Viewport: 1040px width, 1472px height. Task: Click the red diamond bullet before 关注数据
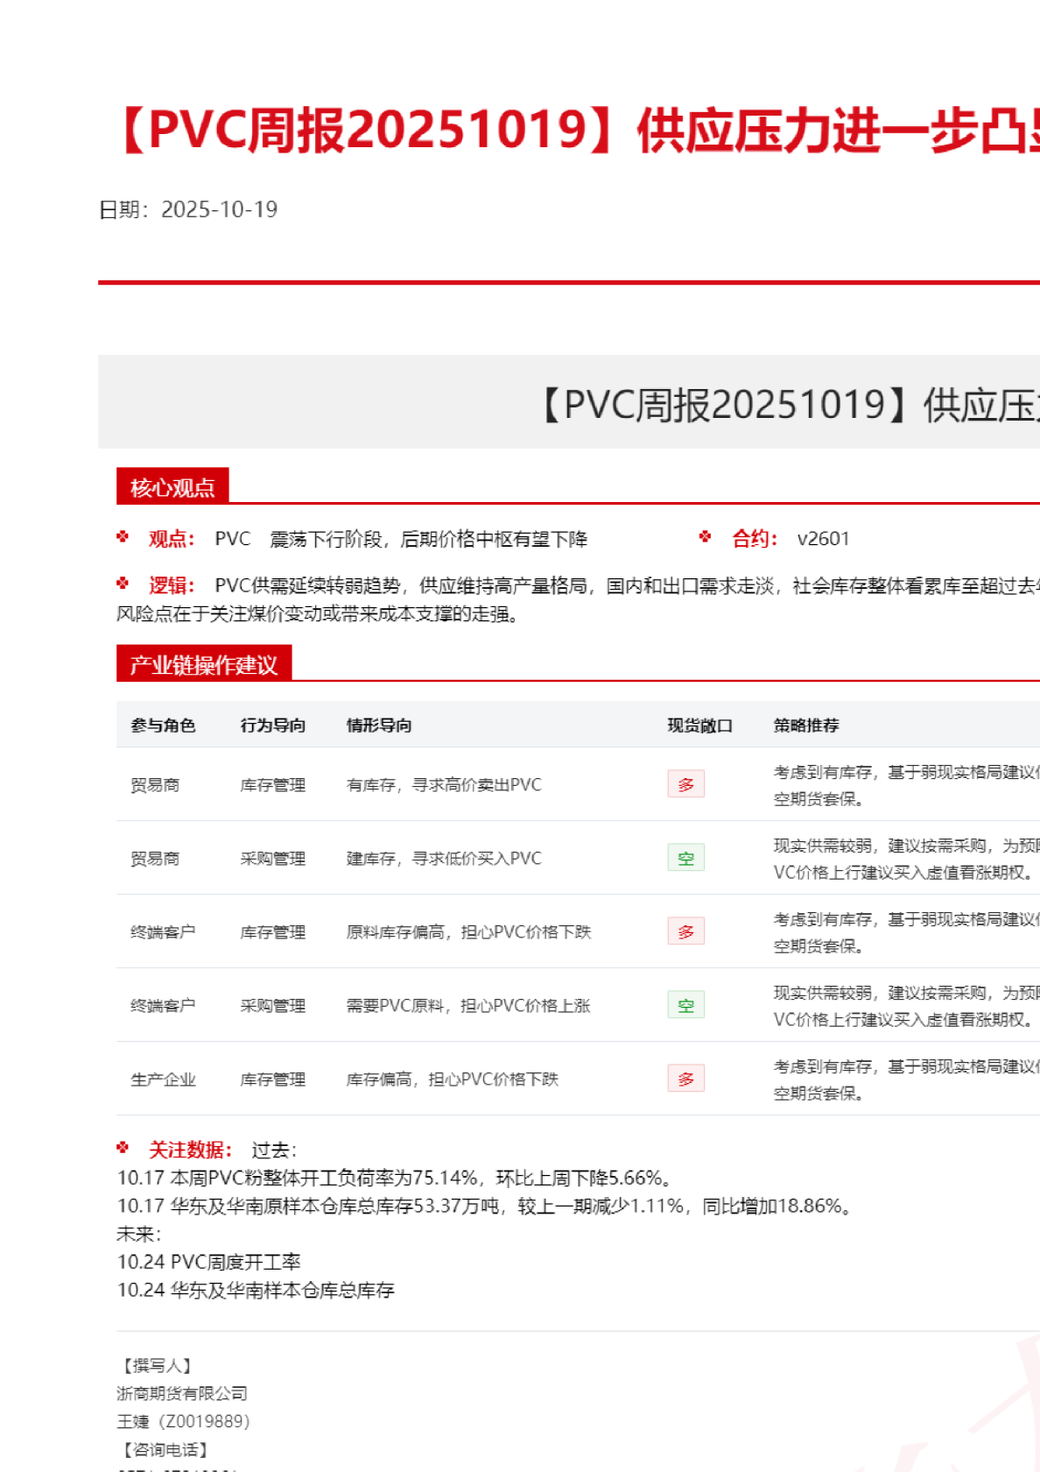(x=123, y=1148)
